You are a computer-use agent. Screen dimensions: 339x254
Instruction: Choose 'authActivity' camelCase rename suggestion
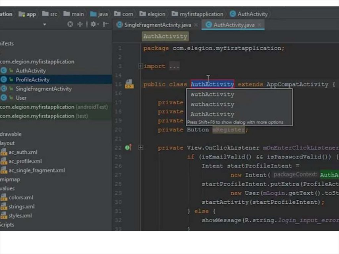click(x=212, y=94)
